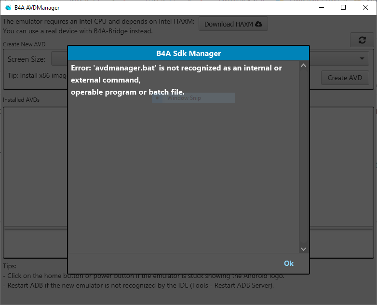Click the B4A Sdk Manager dialog title
This screenshot has width=377, height=305.
tap(188, 53)
